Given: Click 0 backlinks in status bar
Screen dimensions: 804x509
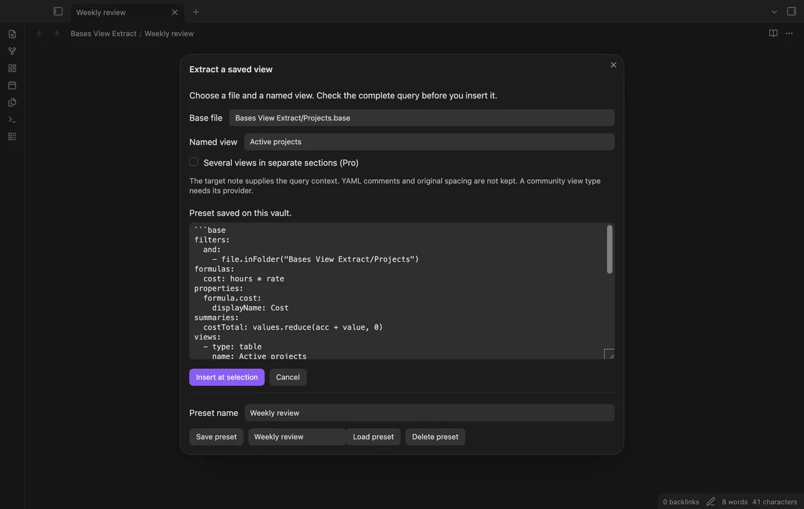Looking at the screenshot, I should pyautogui.click(x=681, y=502).
